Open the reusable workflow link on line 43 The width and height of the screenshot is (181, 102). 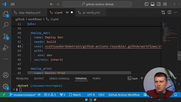pyautogui.click(x=103, y=46)
